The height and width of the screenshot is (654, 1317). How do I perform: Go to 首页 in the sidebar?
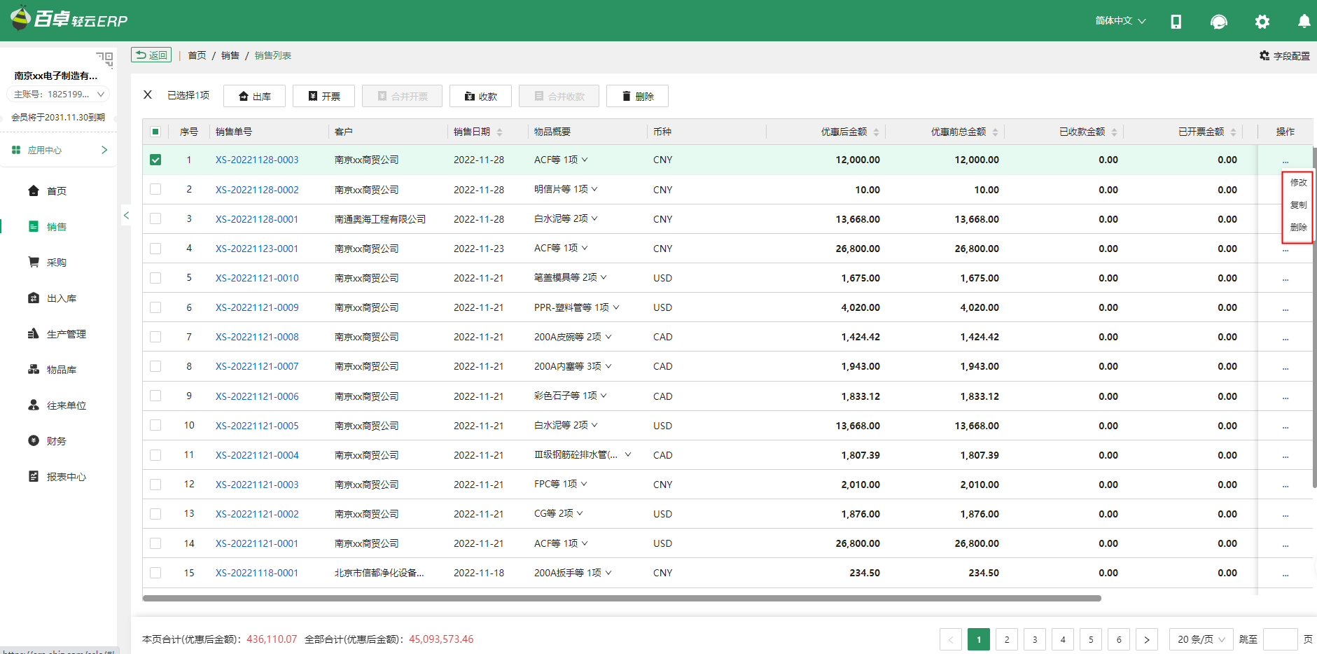coord(48,191)
